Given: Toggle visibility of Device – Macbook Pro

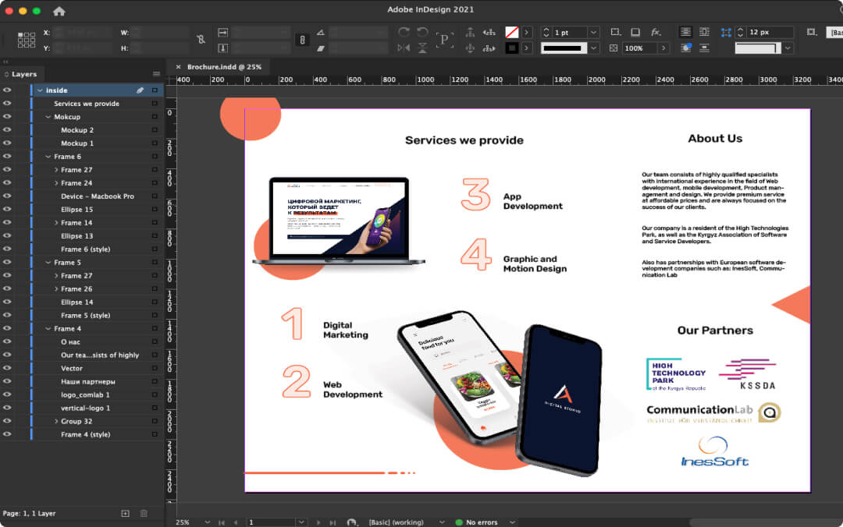Looking at the screenshot, I should (7, 196).
